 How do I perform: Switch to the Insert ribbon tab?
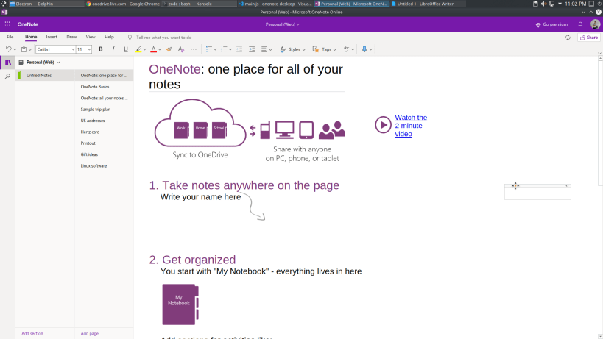pos(52,37)
